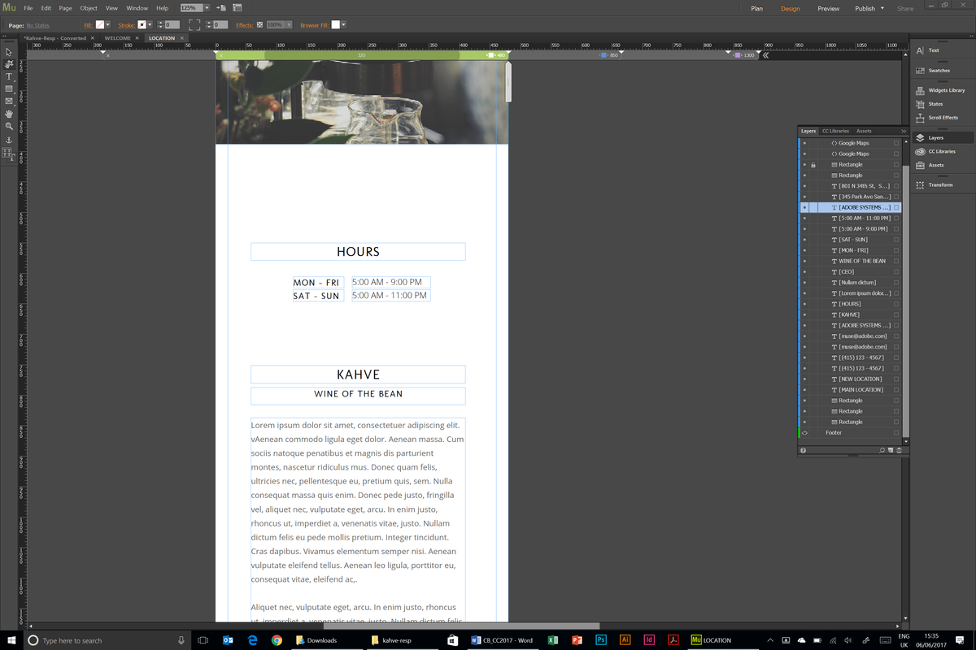The width and height of the screenshot is (976, 650).
Task: Select the Selection arrow tool
Action: [x=9, y=51]
